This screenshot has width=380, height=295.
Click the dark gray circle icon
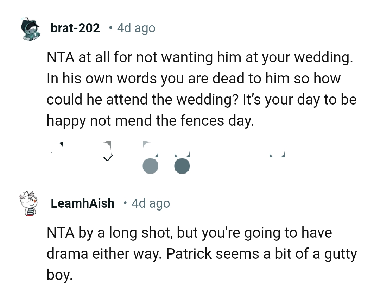(x=182, y=166)
